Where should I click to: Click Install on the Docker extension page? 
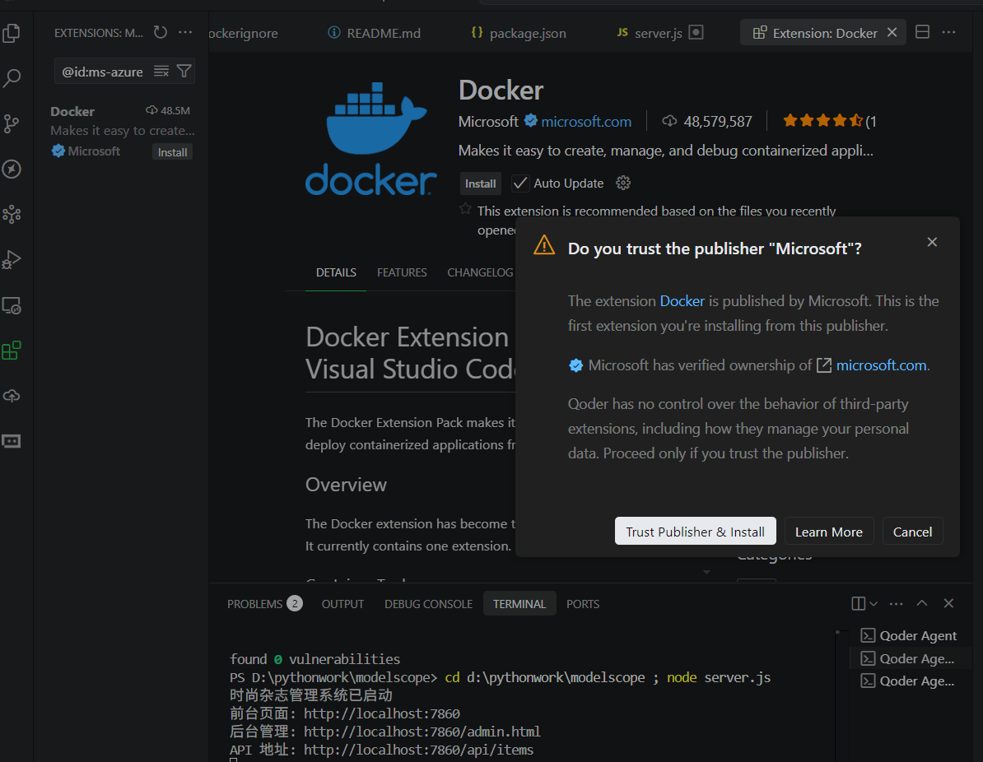(x=480, y=184)
